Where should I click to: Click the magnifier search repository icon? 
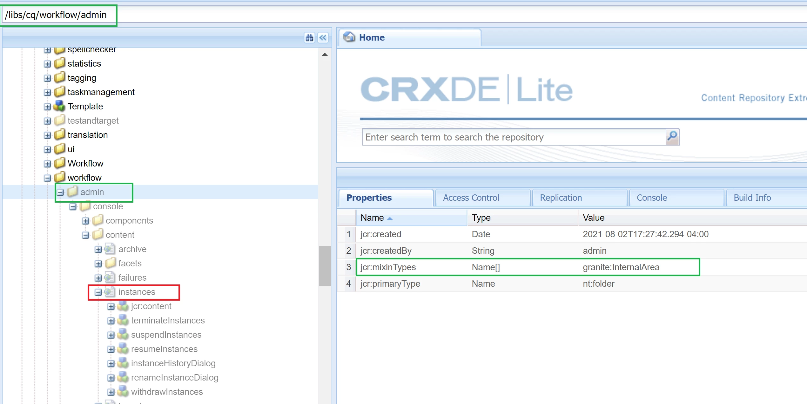click(x=672, y=137)
